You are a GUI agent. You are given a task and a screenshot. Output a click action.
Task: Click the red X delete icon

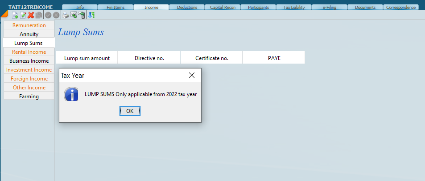[31, 15]
